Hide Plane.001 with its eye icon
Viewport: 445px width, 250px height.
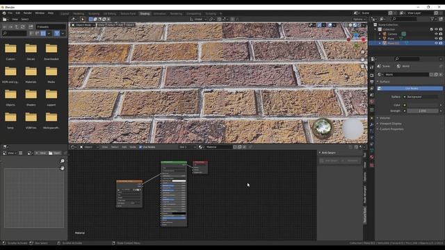coord(436,43)
